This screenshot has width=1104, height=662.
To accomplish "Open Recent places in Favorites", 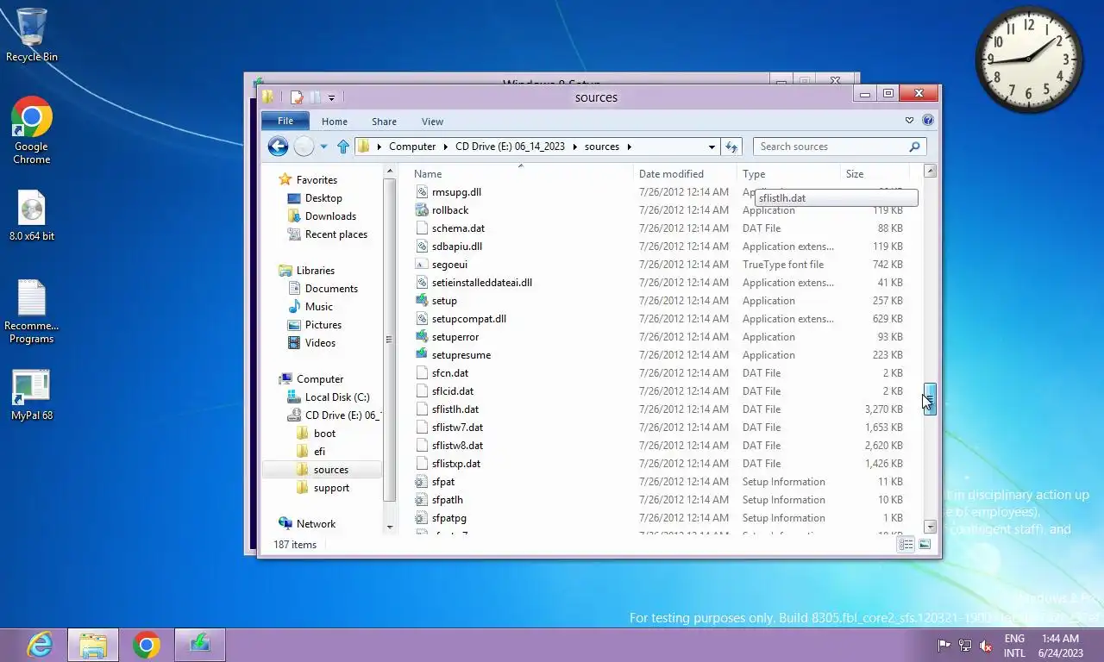I will point(336,234).
